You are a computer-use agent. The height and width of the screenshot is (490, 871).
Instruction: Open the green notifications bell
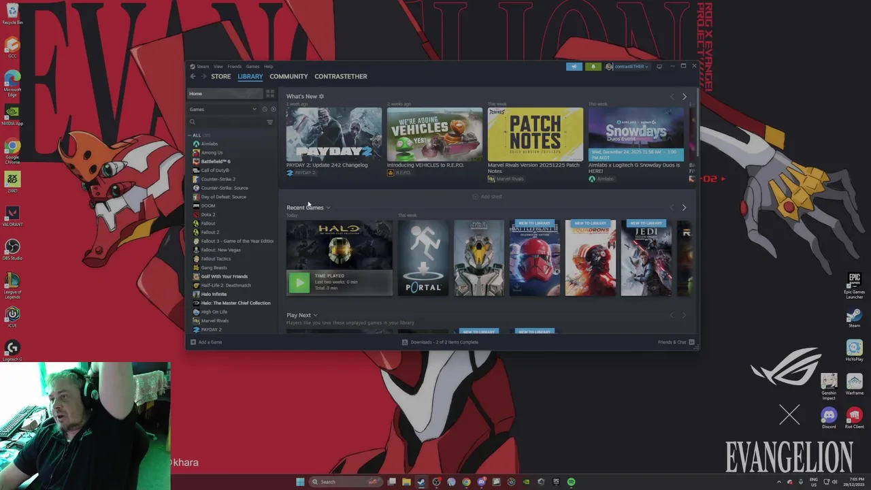pos(593,67)
